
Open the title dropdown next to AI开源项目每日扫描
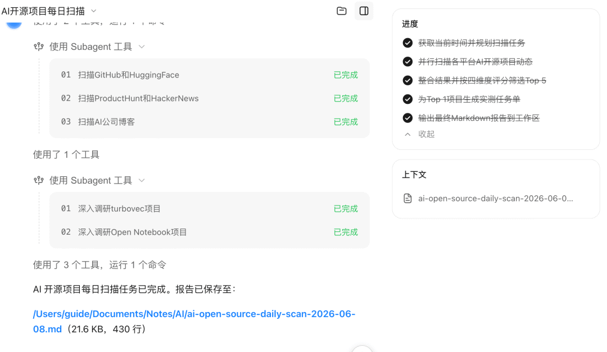94,11
